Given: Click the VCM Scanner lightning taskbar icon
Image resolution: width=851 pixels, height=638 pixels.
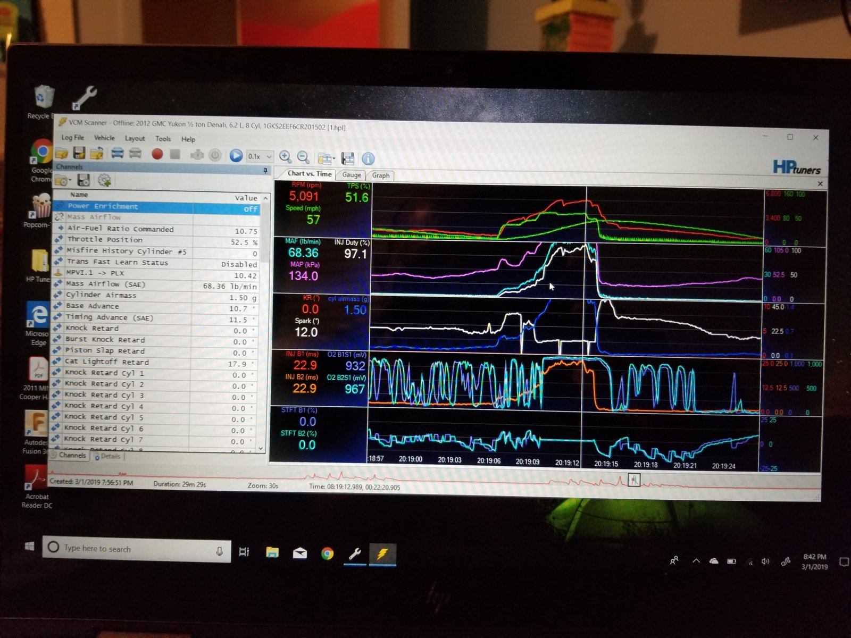Looking at the screenshot, I should pyautogui.click(x=382, y=555).
